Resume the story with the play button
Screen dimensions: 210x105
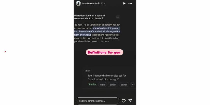point(124,4)
